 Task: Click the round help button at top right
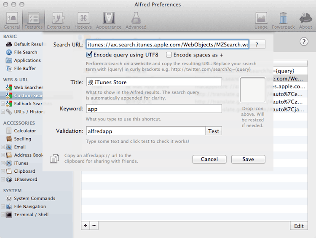coord(304,42)
